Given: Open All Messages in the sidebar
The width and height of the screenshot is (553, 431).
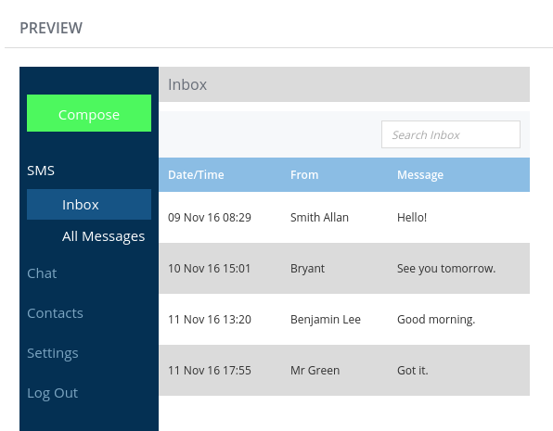Looking at the screenshot, I should (103, 236).
